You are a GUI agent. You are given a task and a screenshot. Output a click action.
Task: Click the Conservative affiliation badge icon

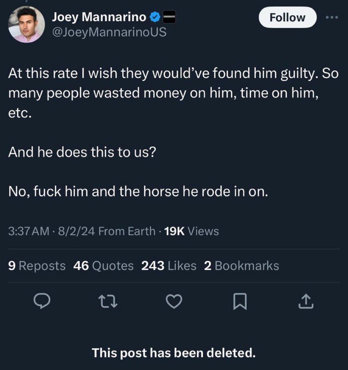[x=169, y=18]
